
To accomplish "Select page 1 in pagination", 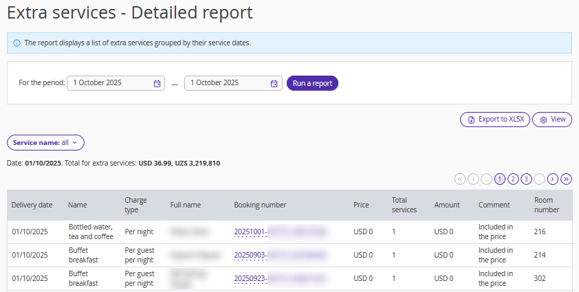I will tap(500, 179).
